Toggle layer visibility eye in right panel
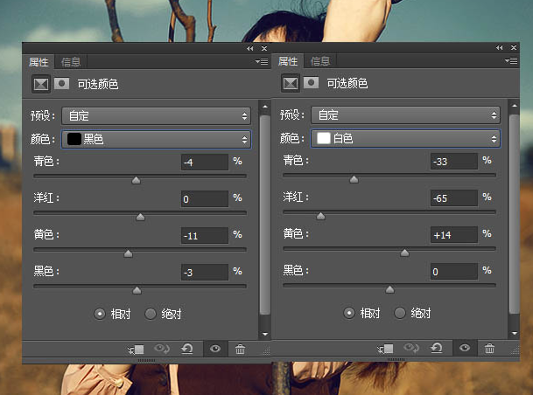Screen dimensions: 533x395 465,348
